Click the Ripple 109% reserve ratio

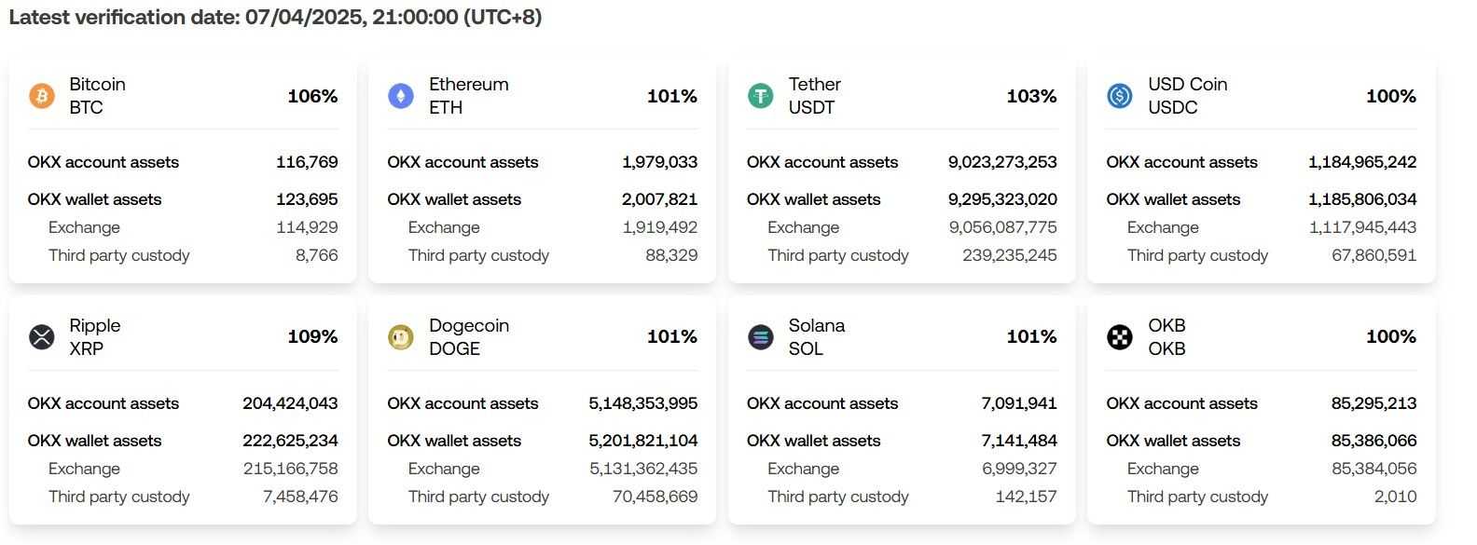coord(312,336)
